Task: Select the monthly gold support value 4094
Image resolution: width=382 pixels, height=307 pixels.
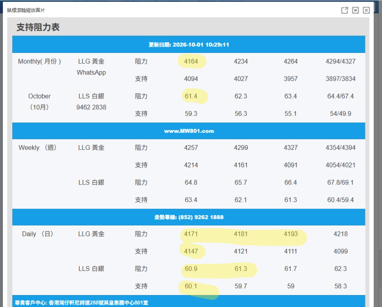Action: pos(191,79)
